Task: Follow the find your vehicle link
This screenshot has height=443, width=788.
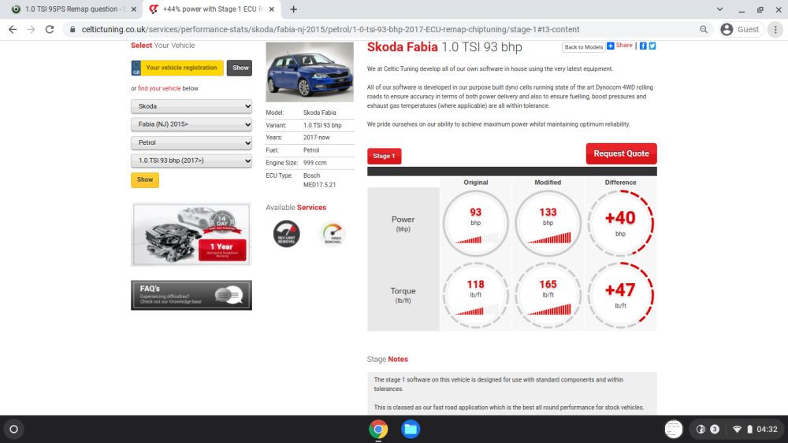Action: 159,88
